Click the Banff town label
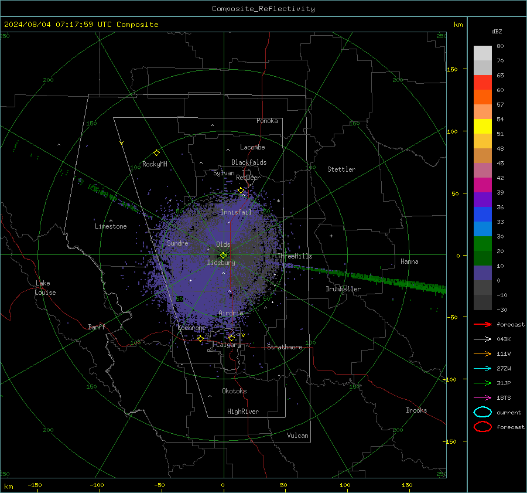This screenshot has height=493, width=527. tap(97, 327)
